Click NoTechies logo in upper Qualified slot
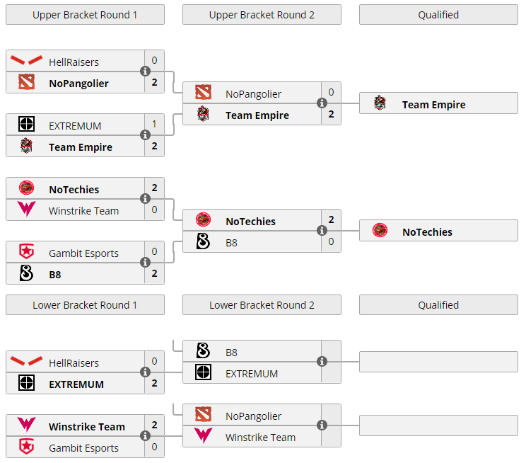 point(380,231)
